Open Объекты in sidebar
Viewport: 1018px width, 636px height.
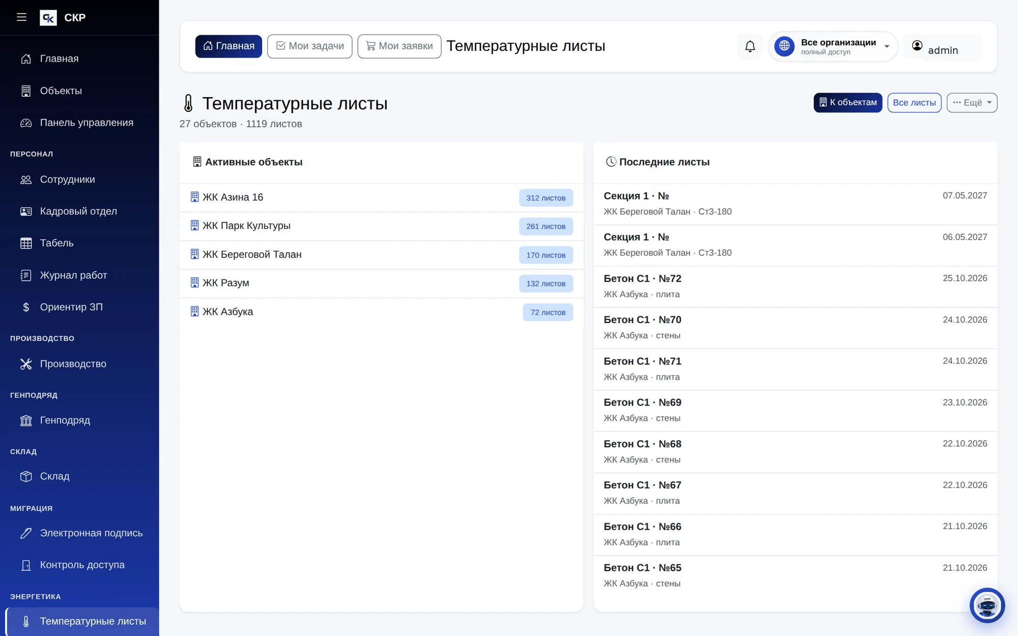pyautogui.click(x=79, y=91)
